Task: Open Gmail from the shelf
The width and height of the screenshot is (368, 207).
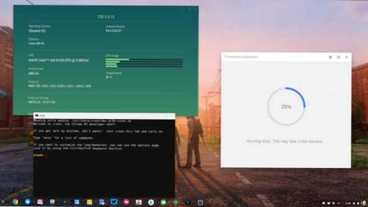Action: pyautogui.click(x=40, y=202)
